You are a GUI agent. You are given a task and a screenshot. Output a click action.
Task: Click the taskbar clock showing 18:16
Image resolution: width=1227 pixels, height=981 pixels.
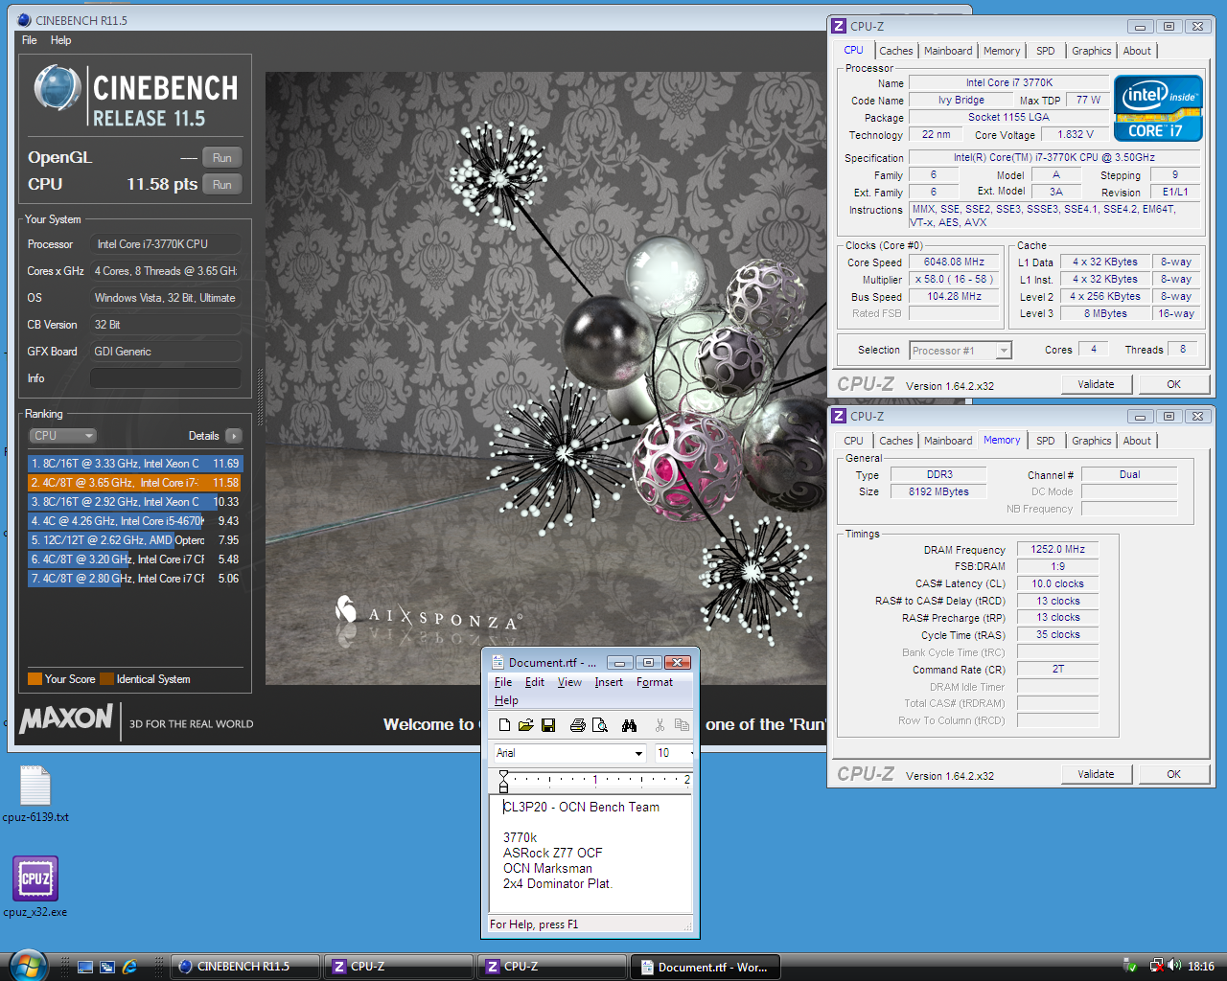pyautogui.click(x=1200, y=967)
